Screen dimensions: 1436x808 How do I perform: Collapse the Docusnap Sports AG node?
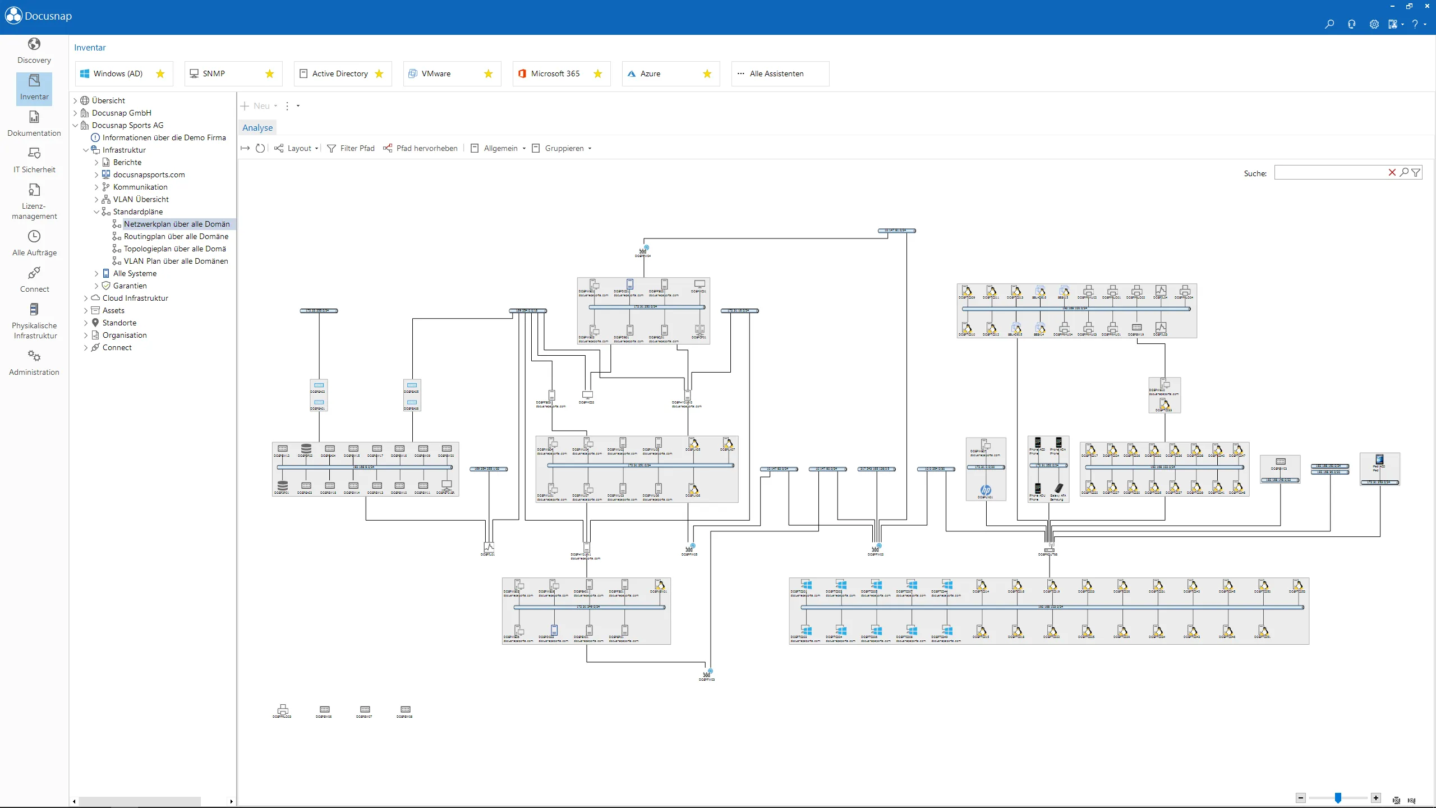coord(75,125)
